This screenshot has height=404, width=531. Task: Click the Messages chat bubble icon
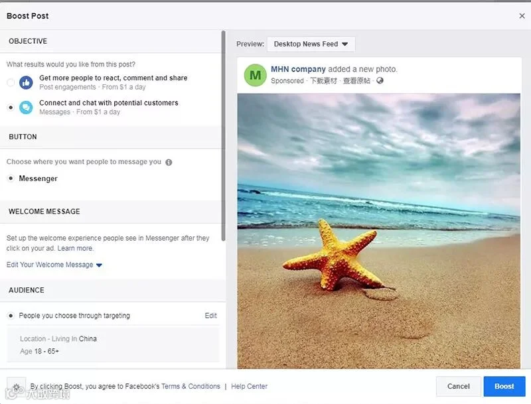point(26,107)
